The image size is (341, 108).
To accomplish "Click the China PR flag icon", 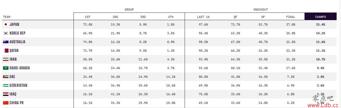I will click(x=5, y=103).
